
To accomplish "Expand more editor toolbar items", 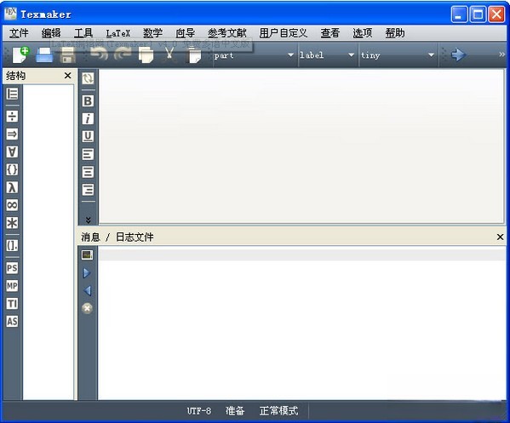I will point(89,220).
